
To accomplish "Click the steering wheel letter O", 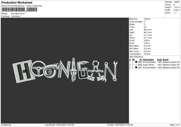I will (x=38, y=69).
